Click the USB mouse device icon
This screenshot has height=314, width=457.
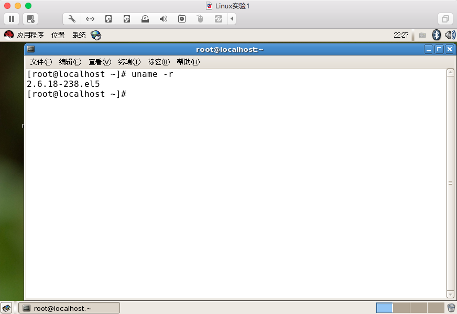[200, 19]
